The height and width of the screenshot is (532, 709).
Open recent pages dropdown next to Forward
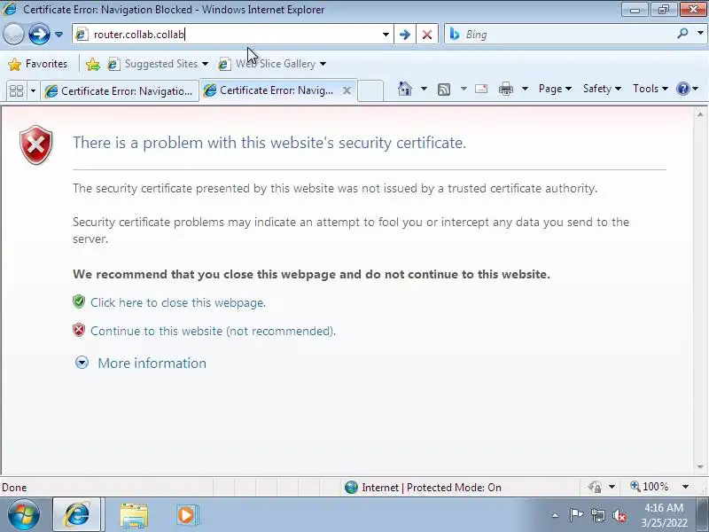(58, 35)
